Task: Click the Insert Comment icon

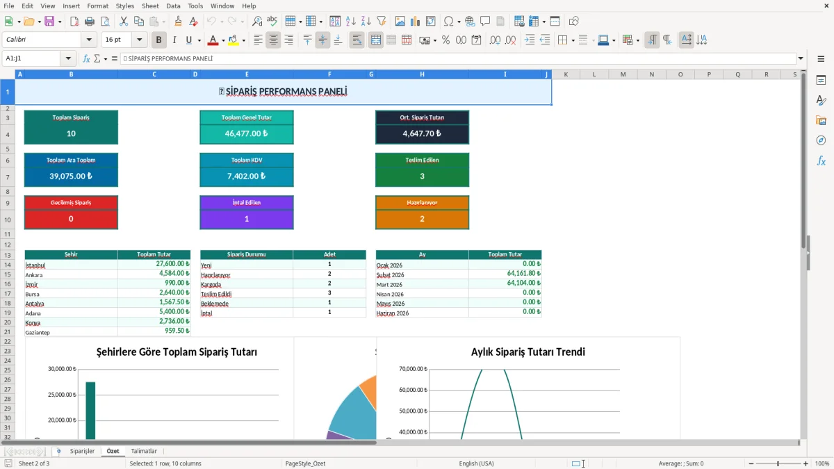Action: click(485, 22)
